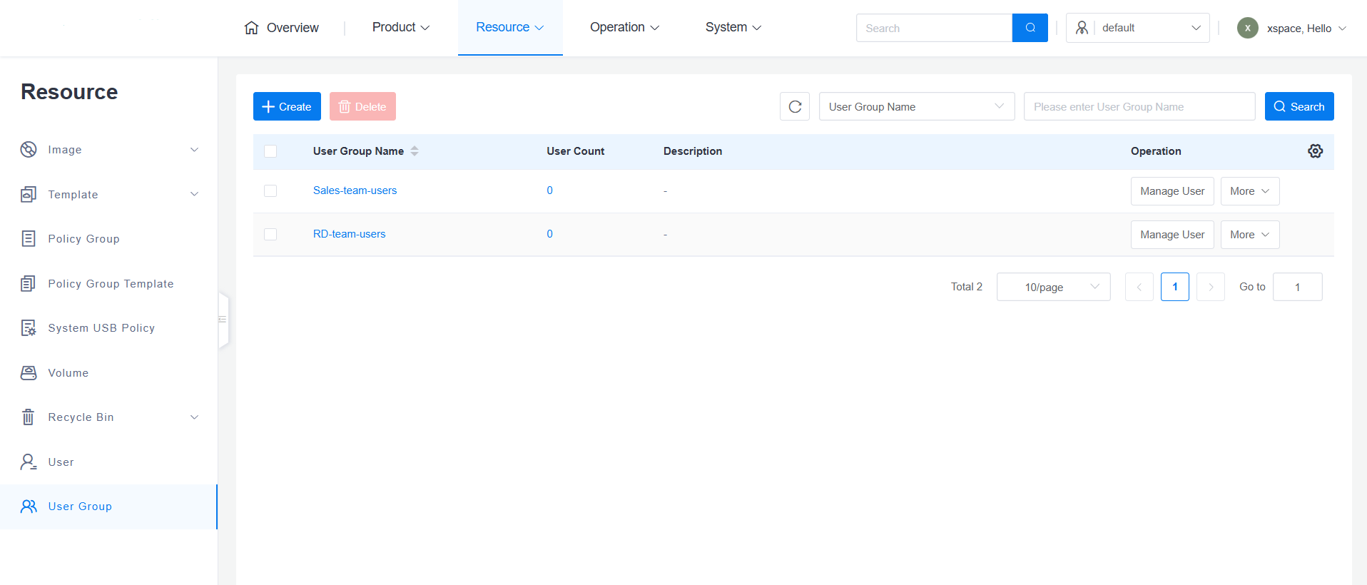This screenshot has width=1367, height=585.
Task: Click the magnifier icon in top search
Action: pyautogui.click(x=1030, y=28)
